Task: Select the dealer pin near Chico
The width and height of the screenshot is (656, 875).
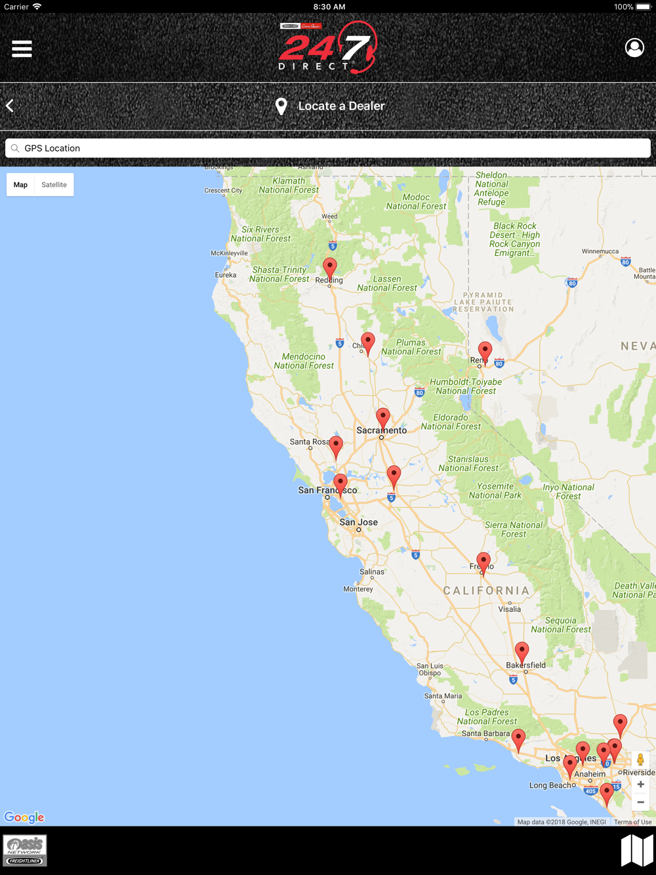Action: [x=368, y=344]
